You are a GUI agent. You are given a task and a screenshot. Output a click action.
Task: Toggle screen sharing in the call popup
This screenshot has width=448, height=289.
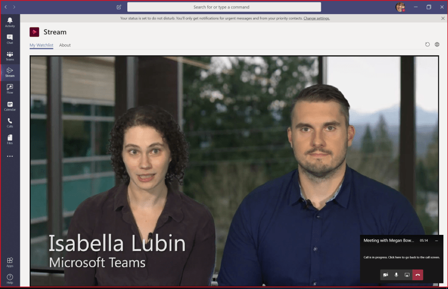click(x=407, y=274)
